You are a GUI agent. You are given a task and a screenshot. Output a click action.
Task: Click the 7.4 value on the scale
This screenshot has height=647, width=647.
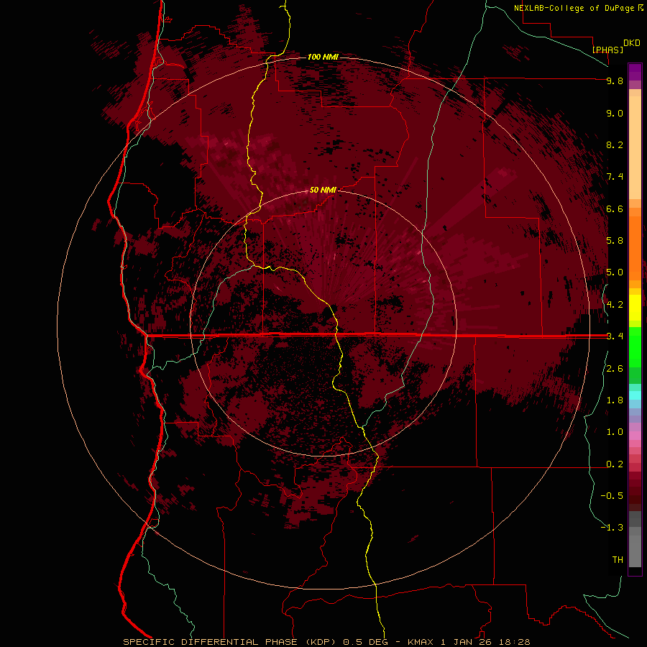pos(615,177)
